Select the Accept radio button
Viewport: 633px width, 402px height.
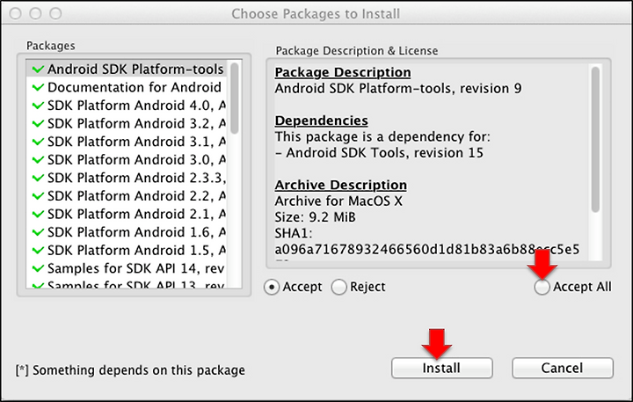(272, 288)
